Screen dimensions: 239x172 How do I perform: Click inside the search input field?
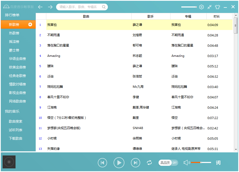[78, 7]
